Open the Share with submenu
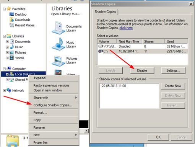 pos(54,98)
